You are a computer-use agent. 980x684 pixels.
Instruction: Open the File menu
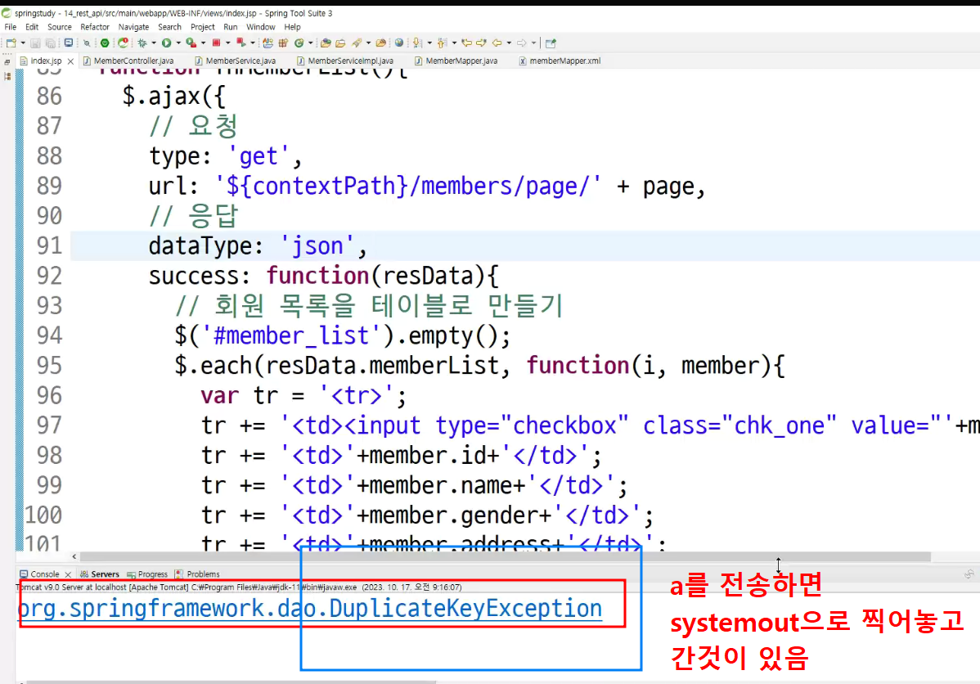pyautogui.click(x=11, y=27)
